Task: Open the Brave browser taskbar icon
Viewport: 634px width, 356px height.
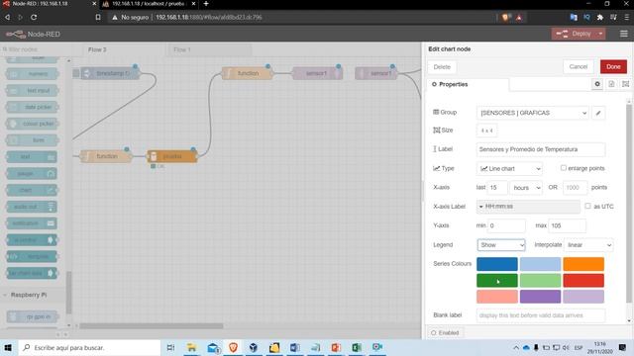Action: [234, 347]
